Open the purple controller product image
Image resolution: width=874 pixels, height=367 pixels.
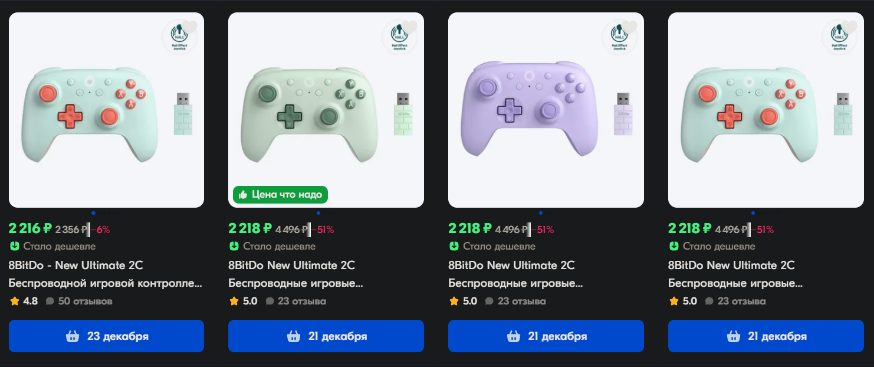click(x=546, y=110)
